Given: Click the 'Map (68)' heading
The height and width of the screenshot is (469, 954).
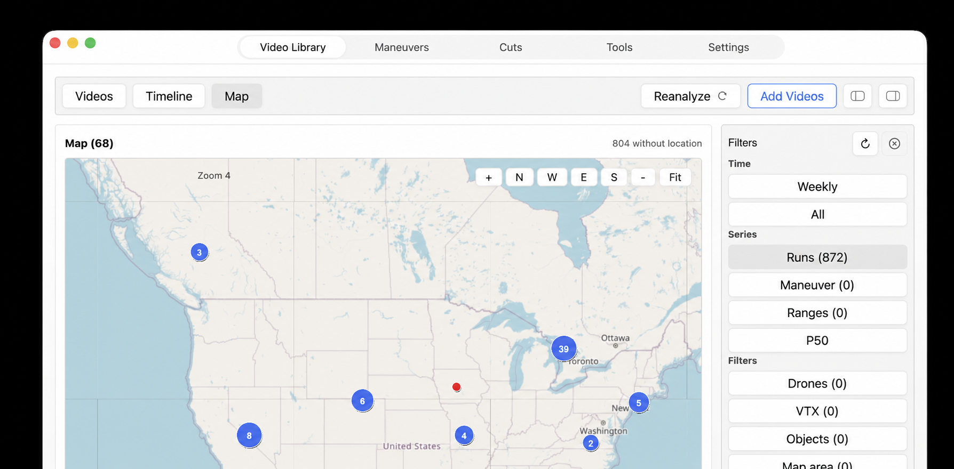Looking at the screenshot, I should (89, 143).
